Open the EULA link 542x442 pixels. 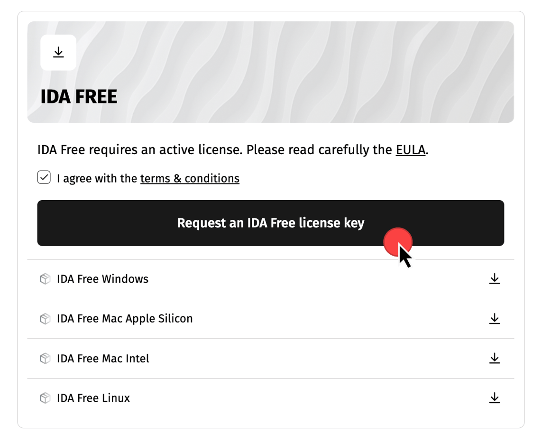click(410, 150)
